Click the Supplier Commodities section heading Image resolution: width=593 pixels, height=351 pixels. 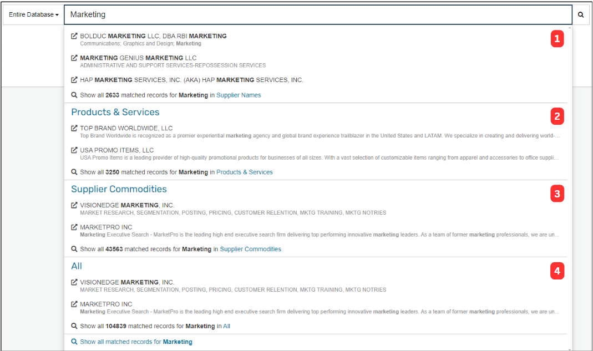119,189
